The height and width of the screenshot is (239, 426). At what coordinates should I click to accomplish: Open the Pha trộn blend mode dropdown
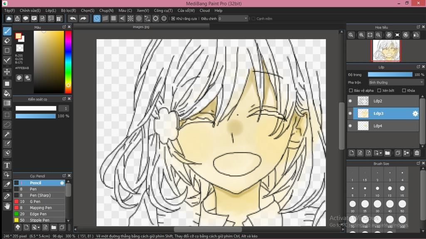pos(396,82)
